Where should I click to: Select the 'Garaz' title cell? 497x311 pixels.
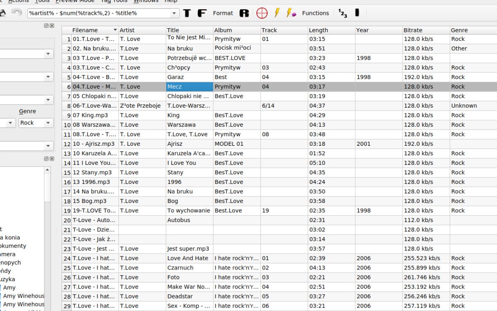(189, 77)
